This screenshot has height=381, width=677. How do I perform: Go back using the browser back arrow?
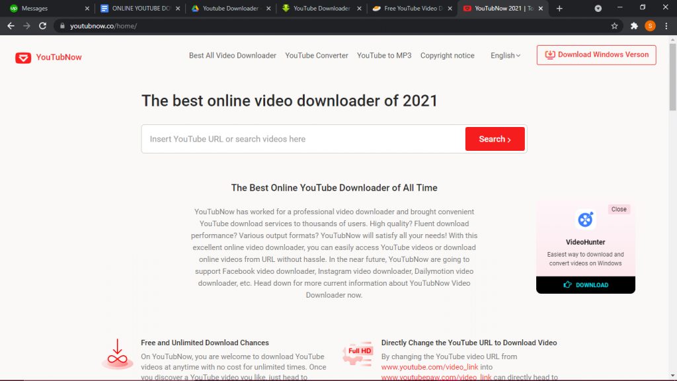tap(11, 26)
